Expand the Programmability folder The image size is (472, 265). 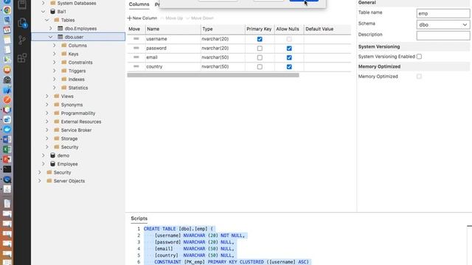click(x=47, y=113)
